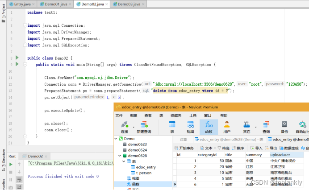The image size is (309, 190).
Task: Switch to Navicat 对象 tab
Action: coord(183,140)
